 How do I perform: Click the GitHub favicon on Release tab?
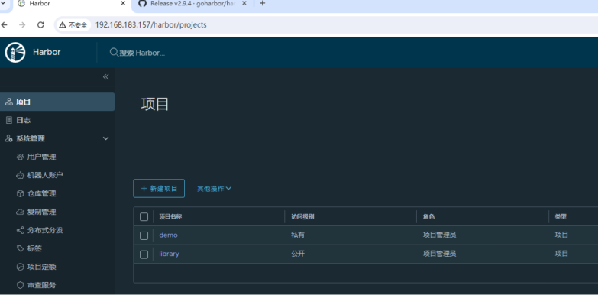click(142, 3)
